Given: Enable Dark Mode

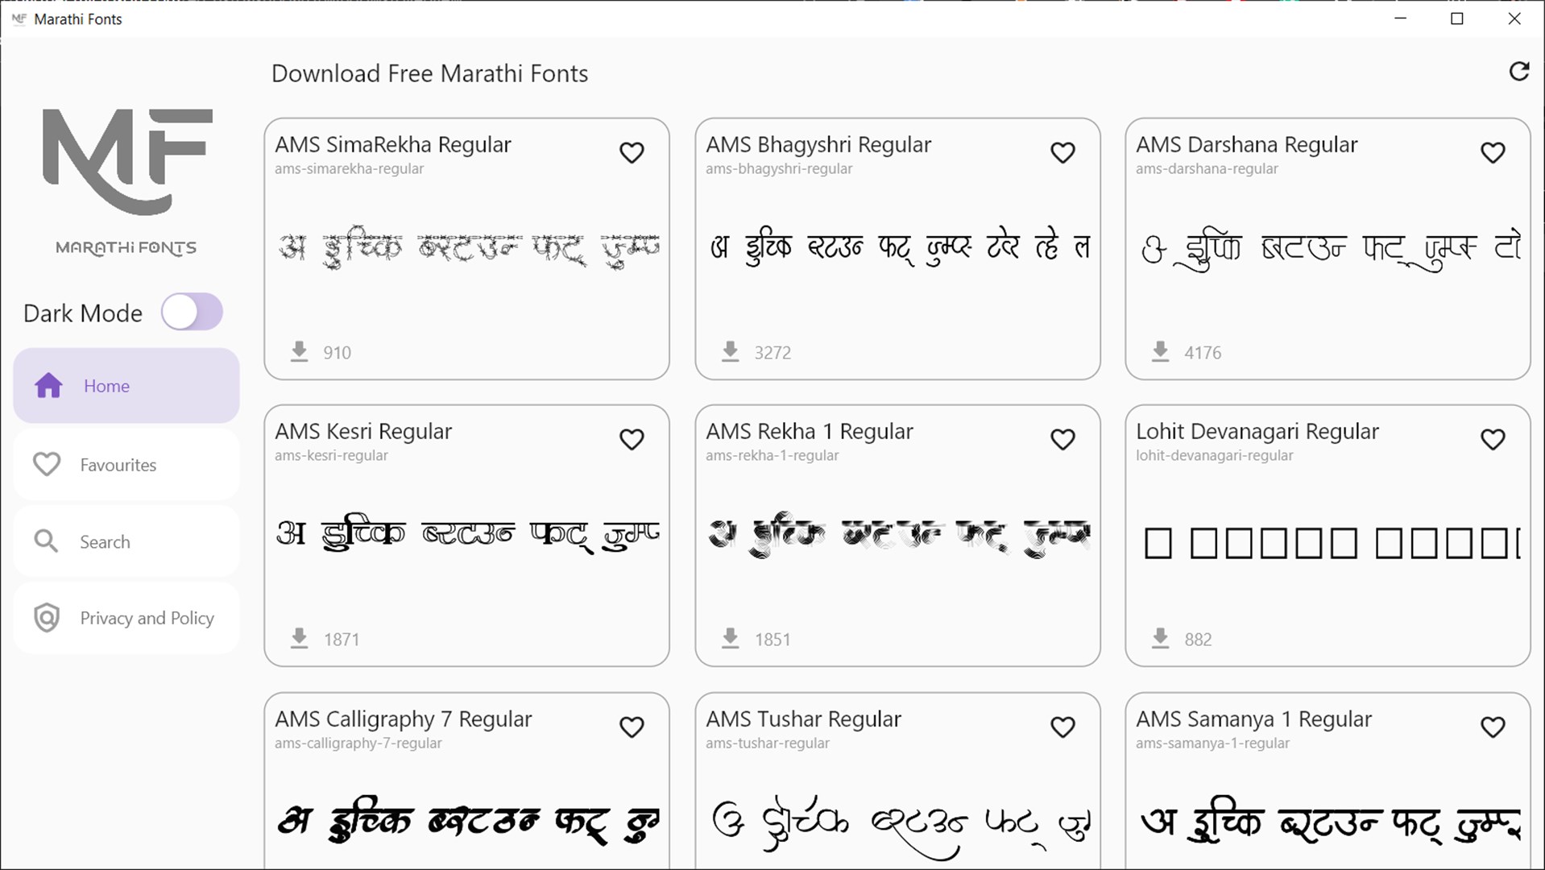Looking at the screenshot, I should 192,313.
